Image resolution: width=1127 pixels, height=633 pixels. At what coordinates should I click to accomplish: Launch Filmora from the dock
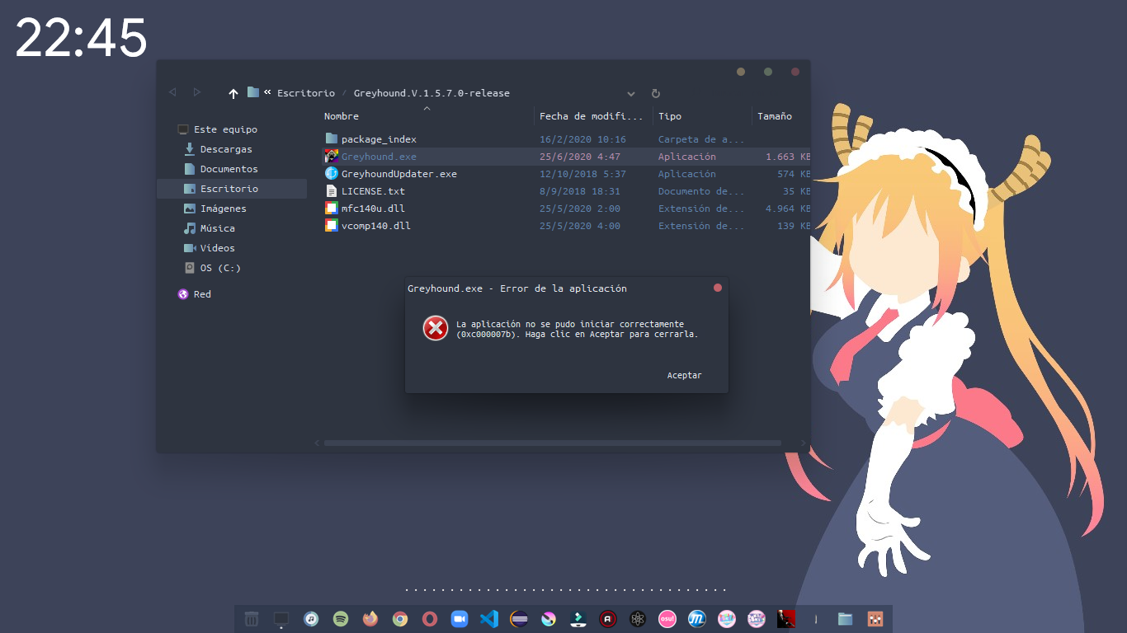click(x=578, y=619)
